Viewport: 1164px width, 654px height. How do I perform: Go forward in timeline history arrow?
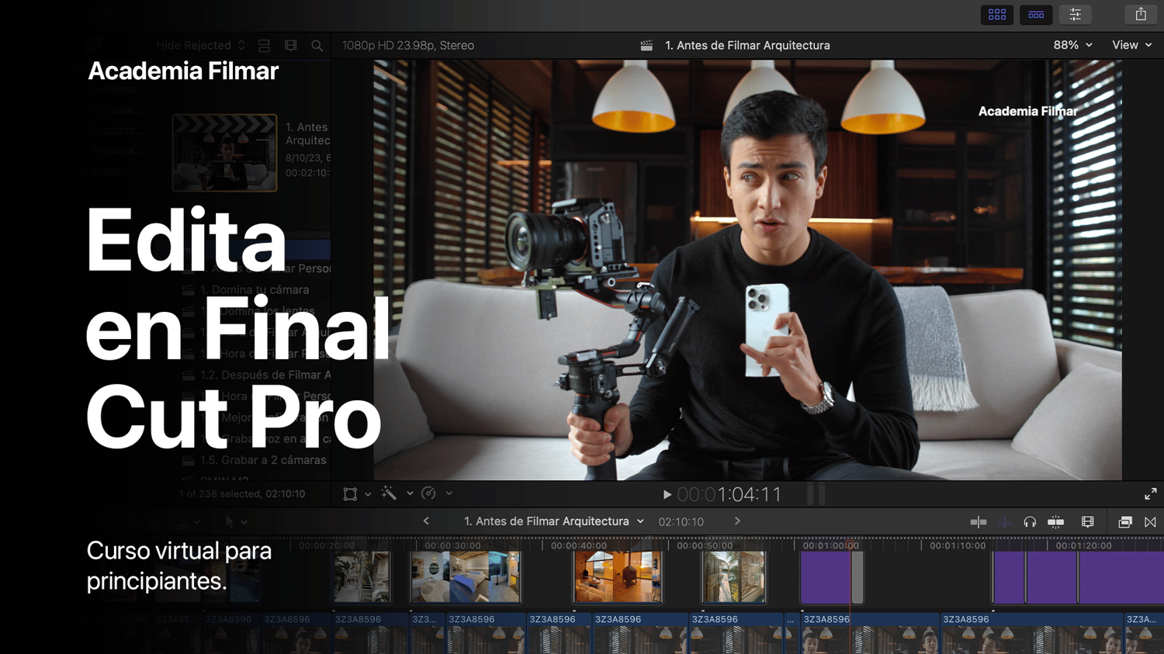click(x=737, y=521)
